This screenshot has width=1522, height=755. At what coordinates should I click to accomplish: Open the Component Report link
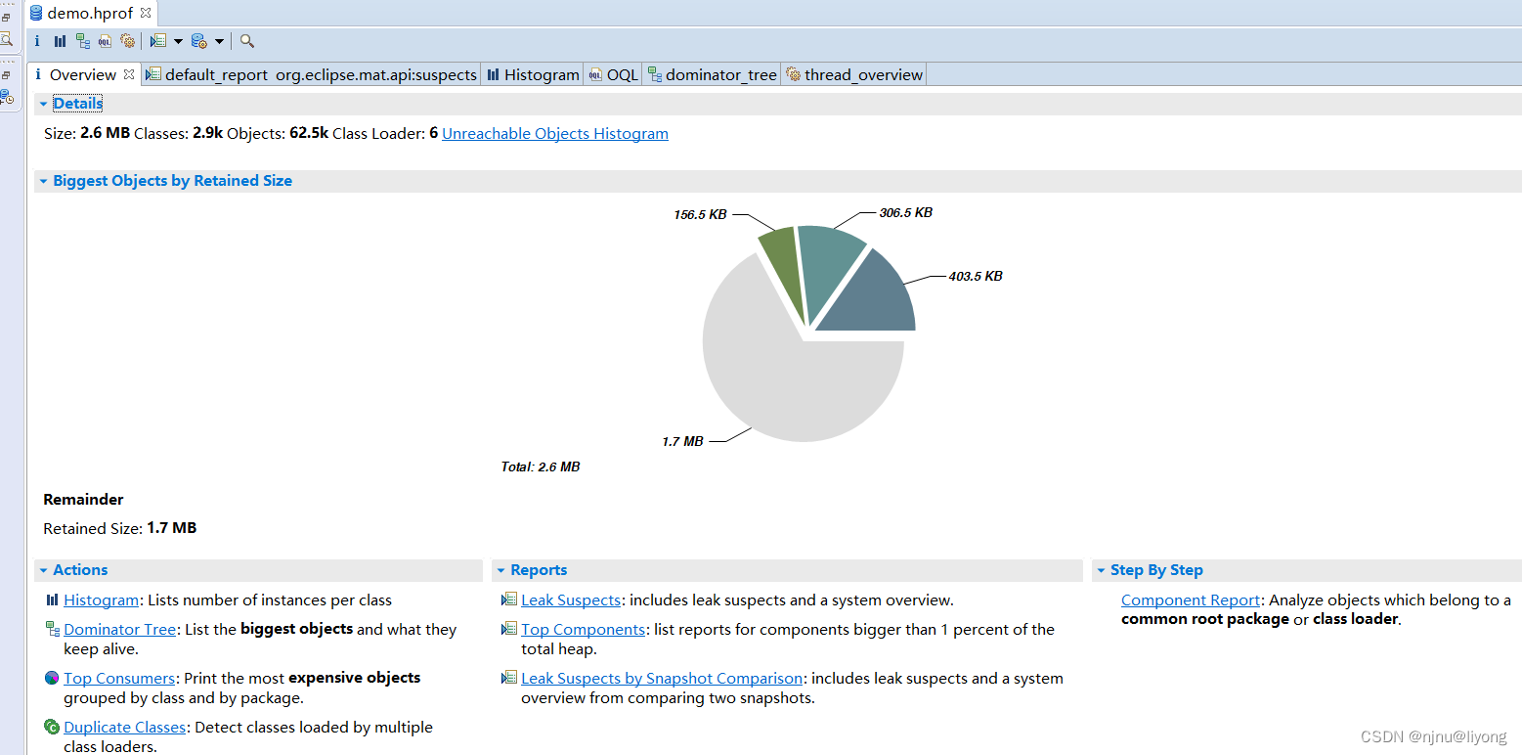tap(1191, 600)
